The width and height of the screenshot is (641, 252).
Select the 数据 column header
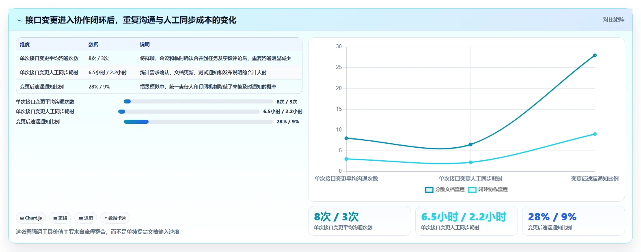(93, 45)
